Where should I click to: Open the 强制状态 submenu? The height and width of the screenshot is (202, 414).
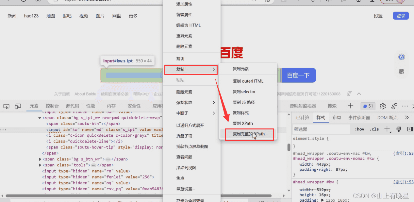coord(191,102)
